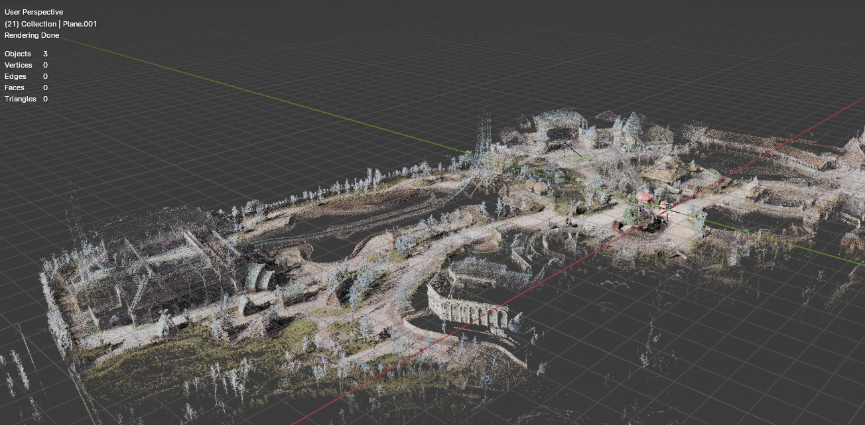Click the 'Faces 0' statistics line
The image size is (865, 425).
(26, 88)
